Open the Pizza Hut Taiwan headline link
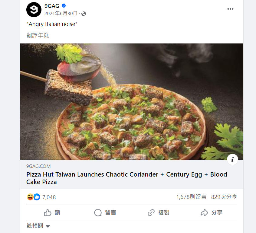The width and height of the screenshot is (256, 233). (x=126, y=178)
